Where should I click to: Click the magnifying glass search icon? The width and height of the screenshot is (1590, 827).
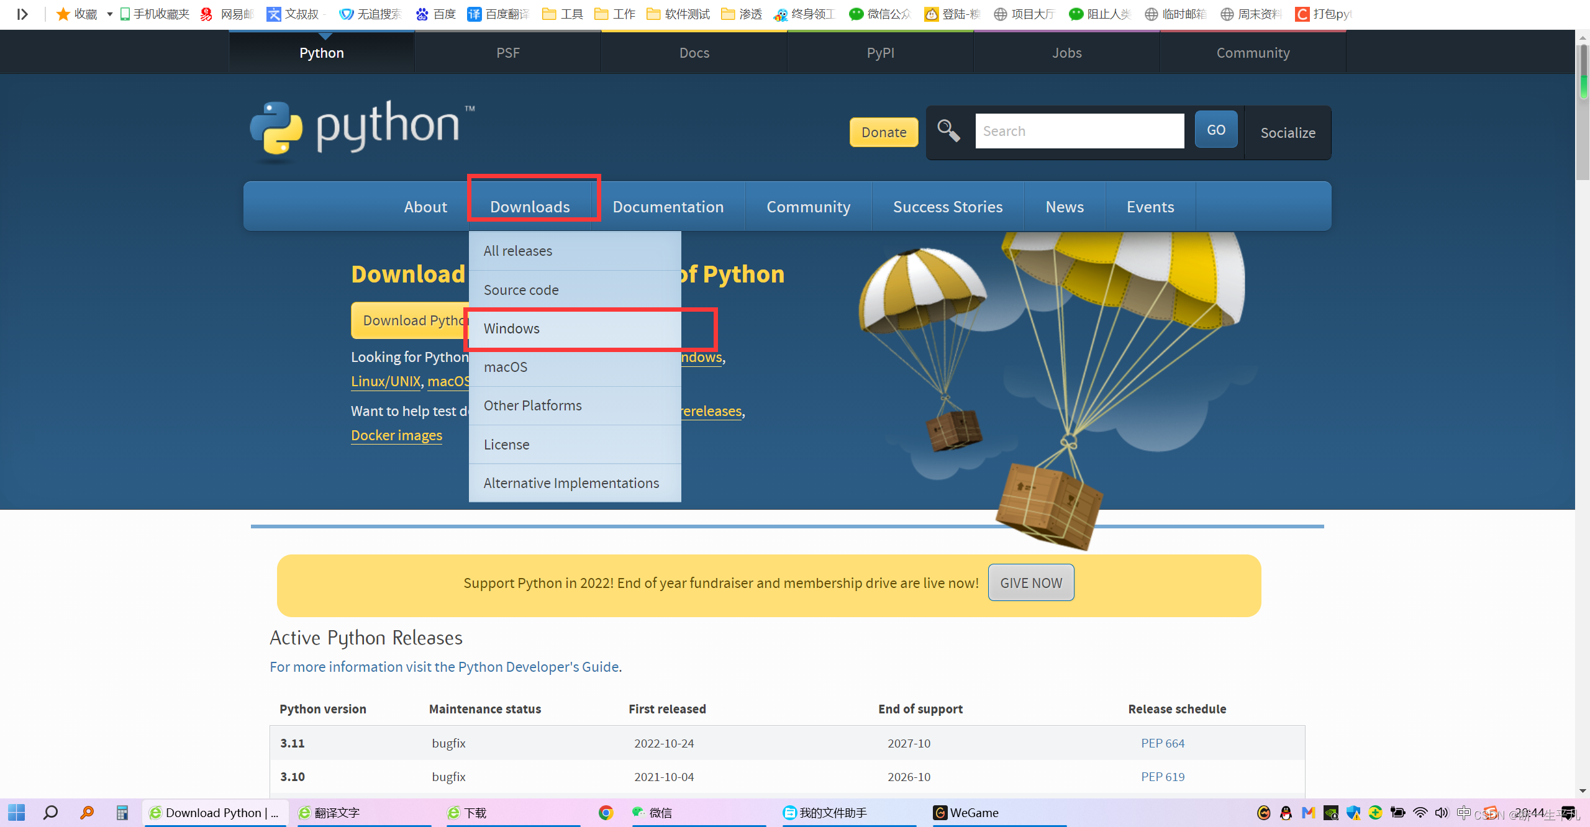tap(948, 131)
